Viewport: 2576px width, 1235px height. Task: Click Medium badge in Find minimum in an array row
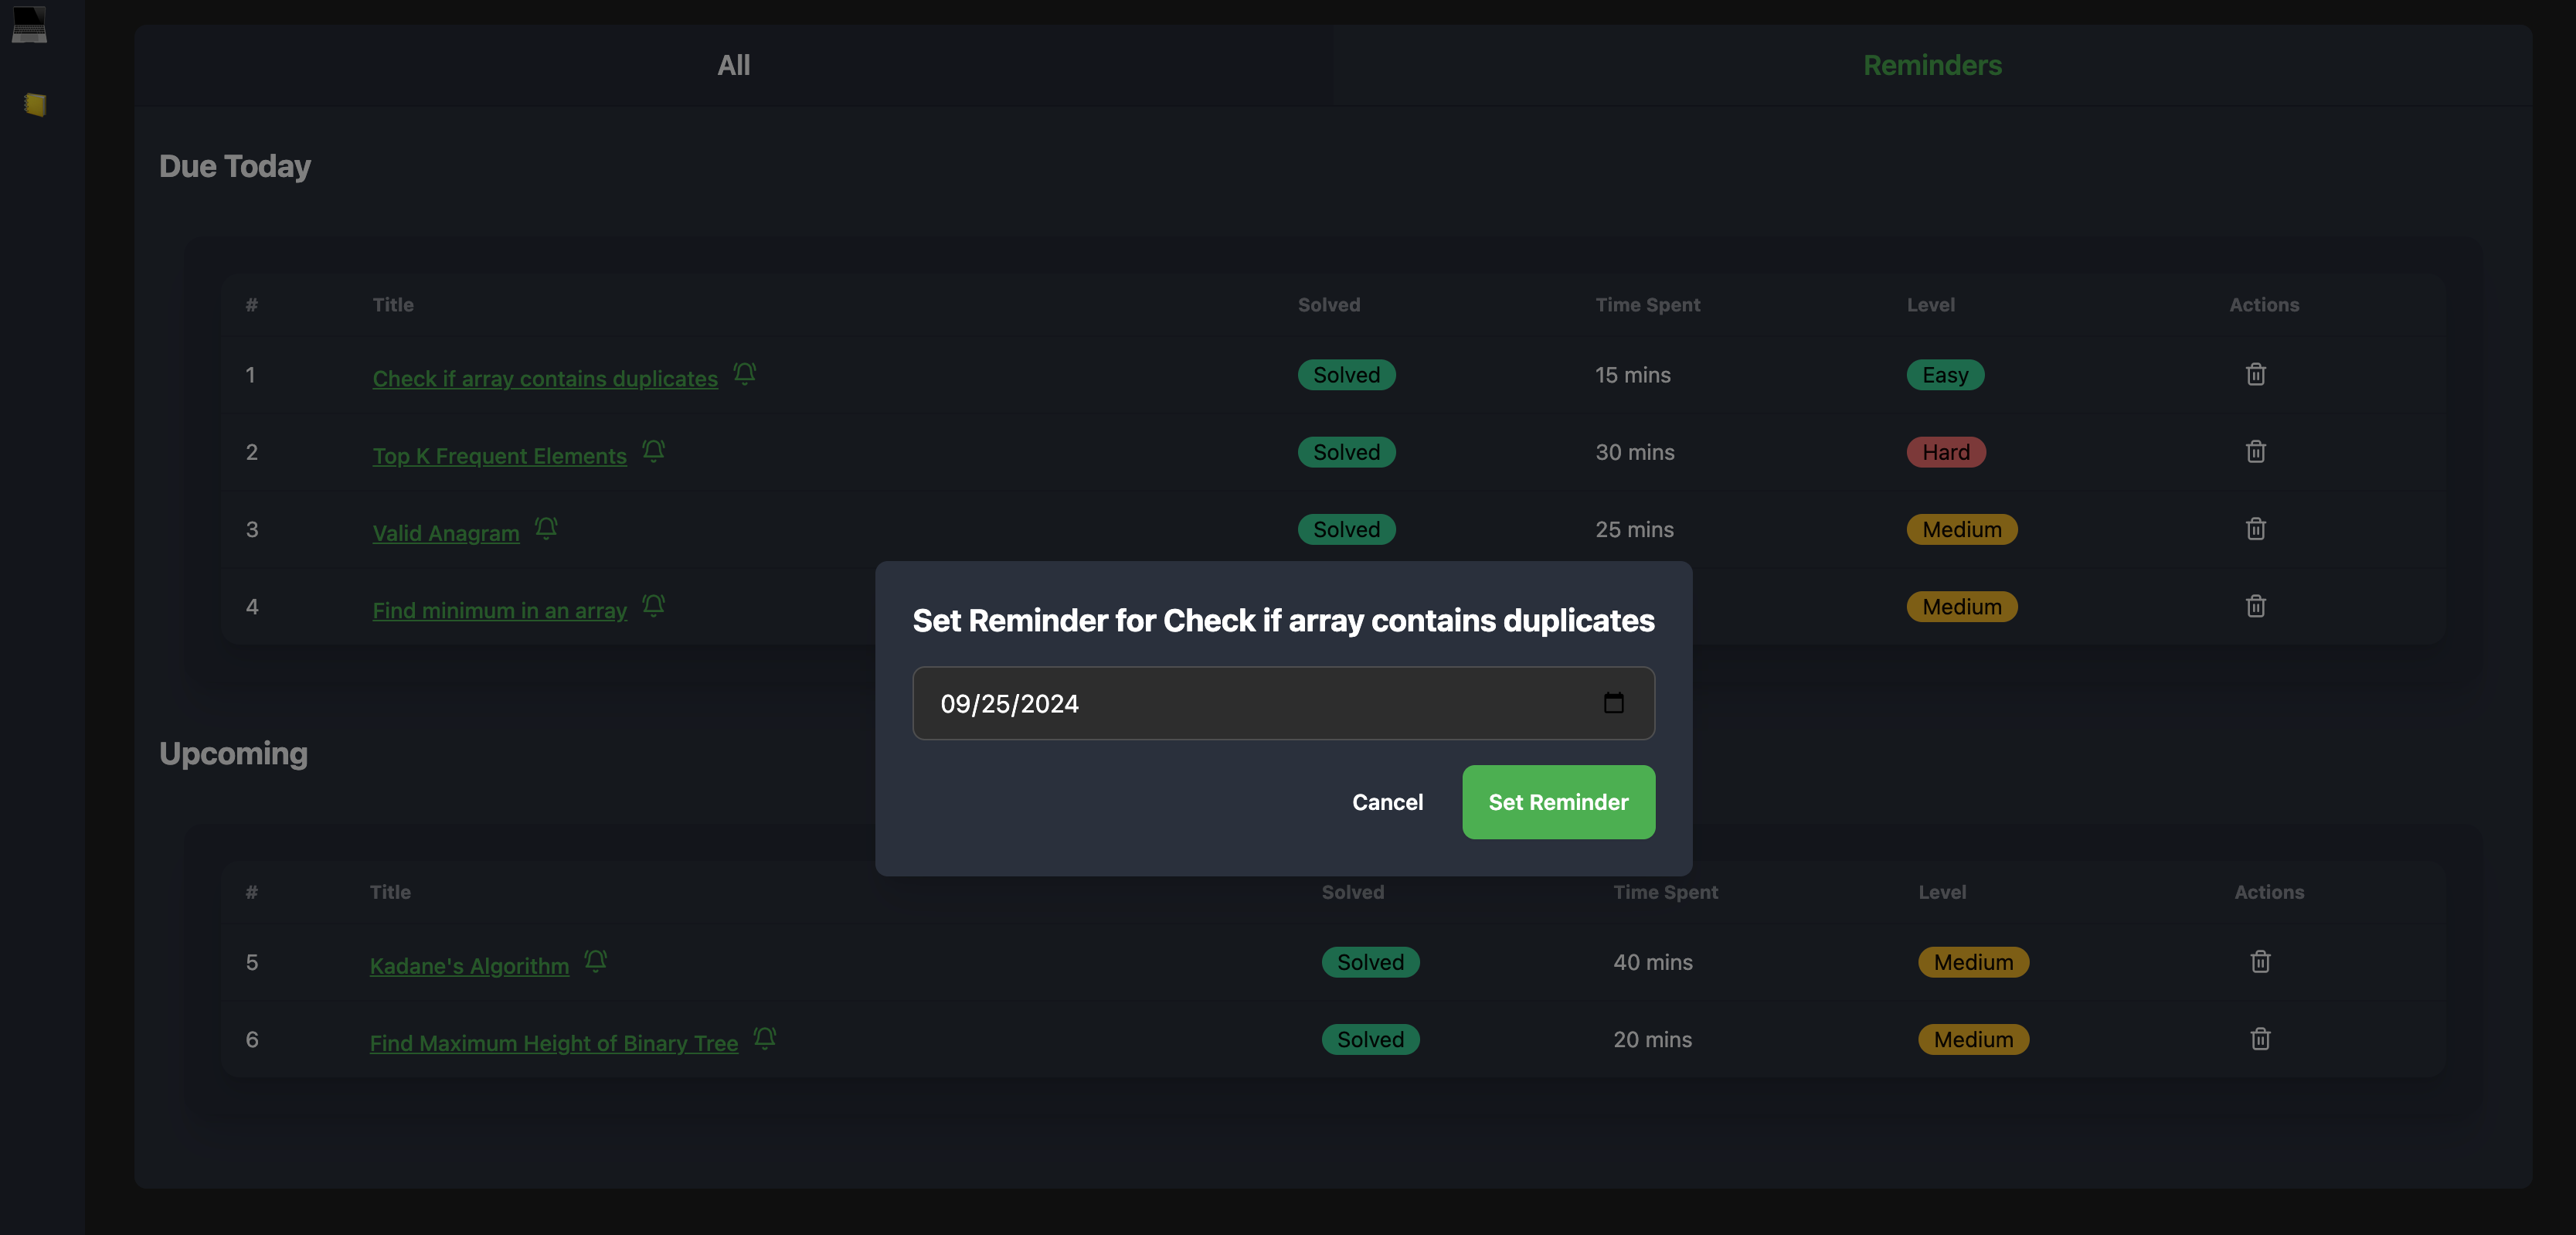1962,606
